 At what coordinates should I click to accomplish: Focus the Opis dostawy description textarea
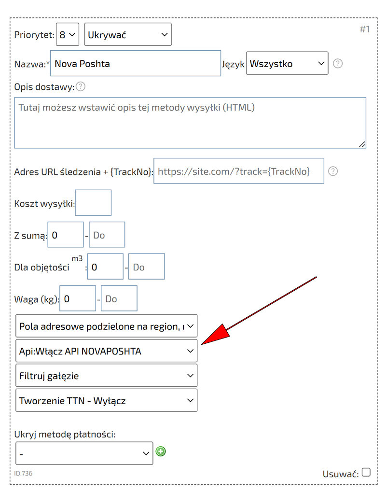pos(190,123)
